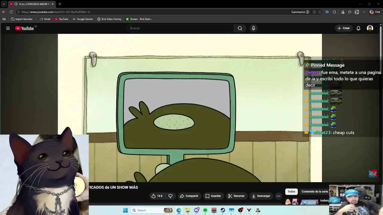Select the Contenido de la serie chip
This screenshot has width=383, height=215.
coord(315,191)
